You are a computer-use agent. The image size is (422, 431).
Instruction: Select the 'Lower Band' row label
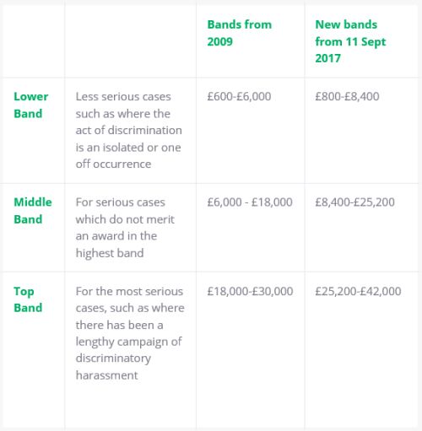pos(31,105)
